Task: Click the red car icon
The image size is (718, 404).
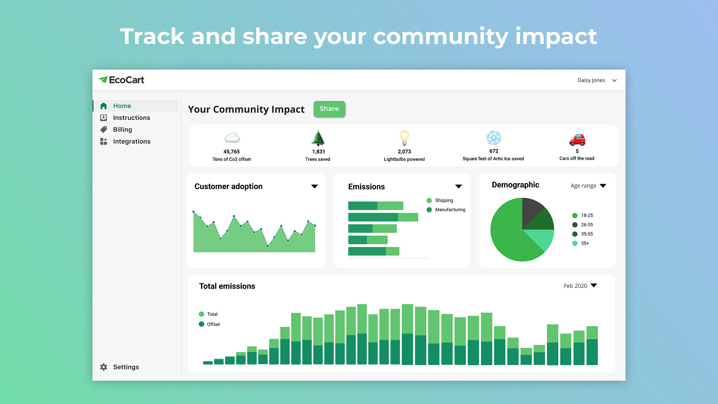Action: click(x=577, y=140)
